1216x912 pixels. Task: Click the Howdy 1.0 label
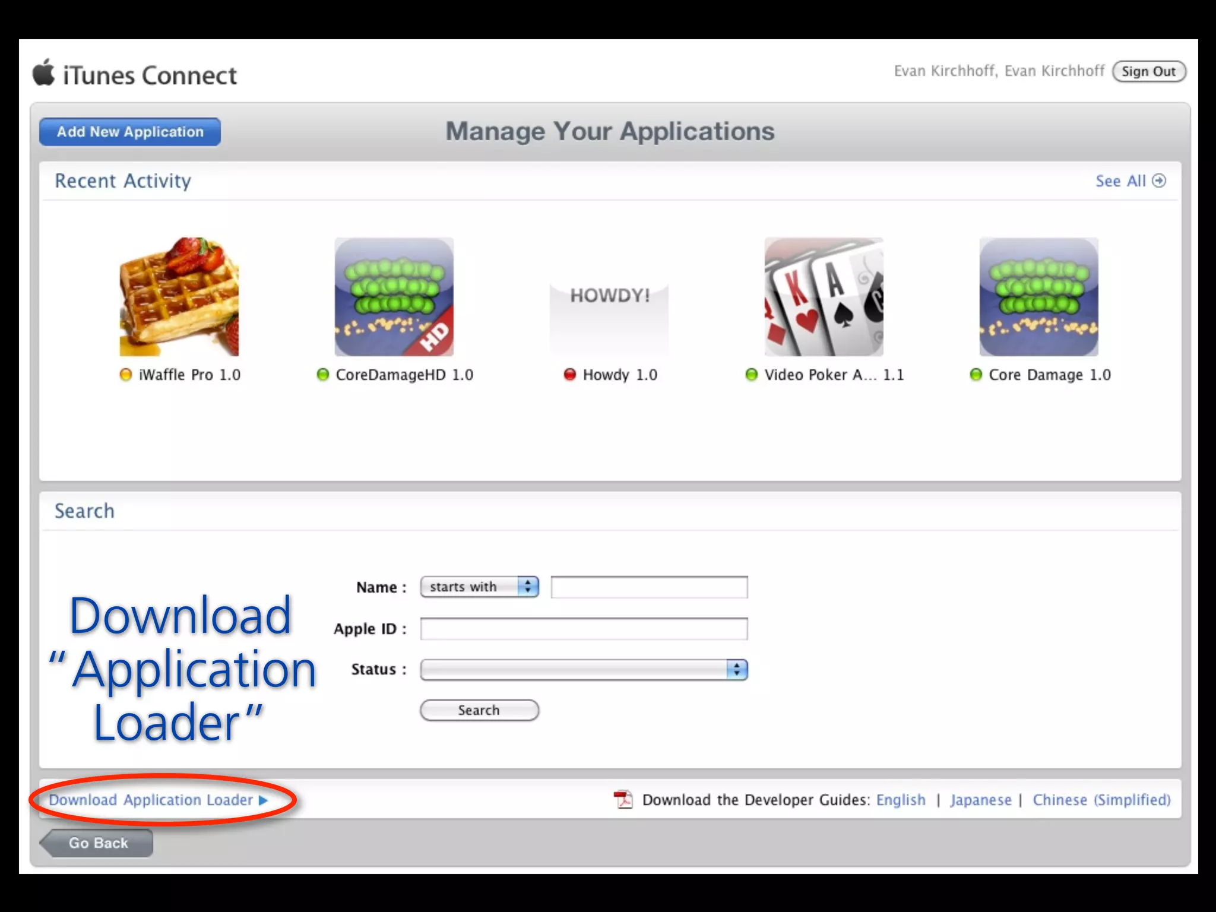(x=620, y=375)
